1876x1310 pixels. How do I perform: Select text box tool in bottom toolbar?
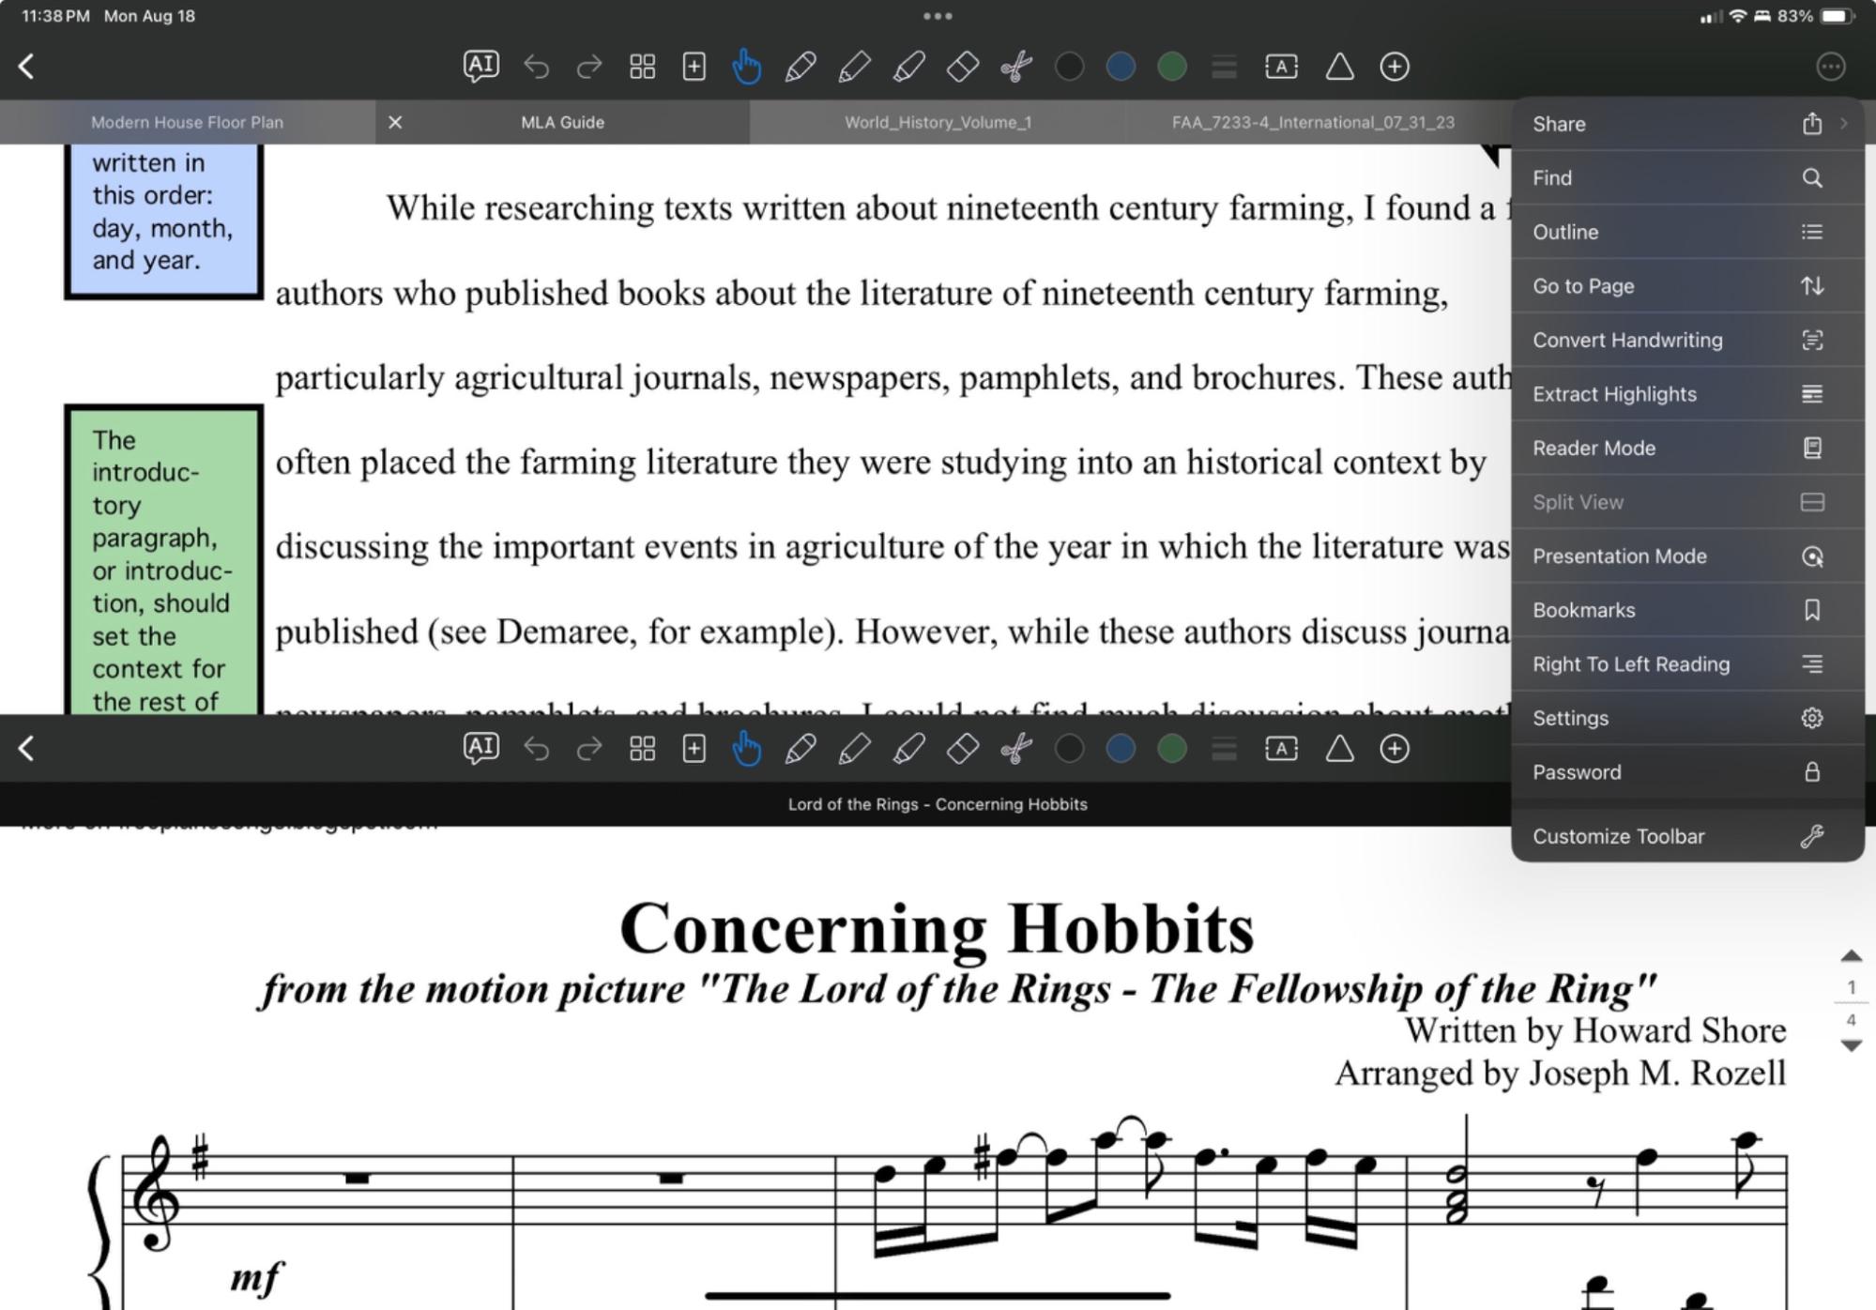1281,749
